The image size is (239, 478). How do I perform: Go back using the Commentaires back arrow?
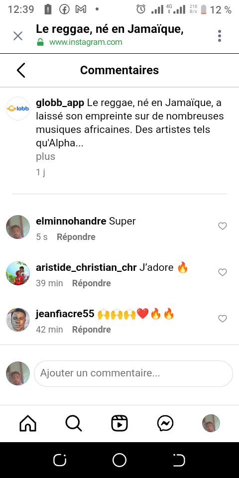[x=21, y=70]
